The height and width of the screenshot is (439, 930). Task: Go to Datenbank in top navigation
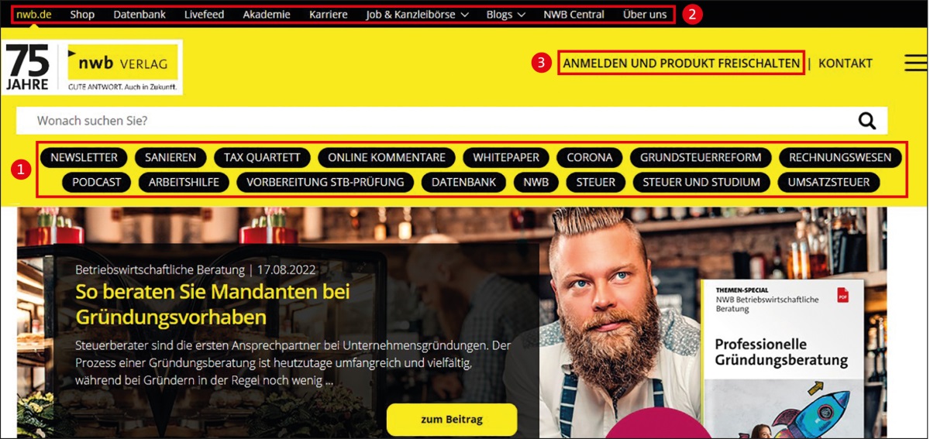tap(139, 14)
